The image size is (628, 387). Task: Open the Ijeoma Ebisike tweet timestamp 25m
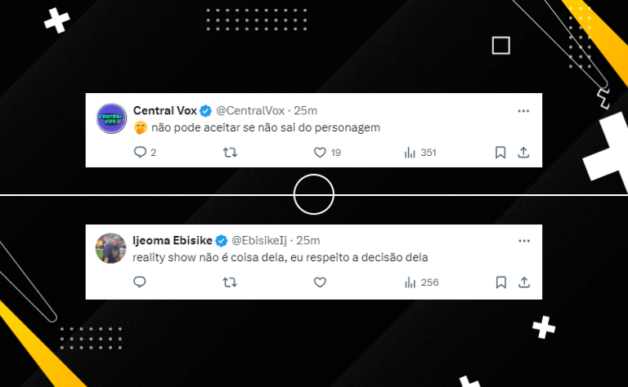tap(308, 240)
